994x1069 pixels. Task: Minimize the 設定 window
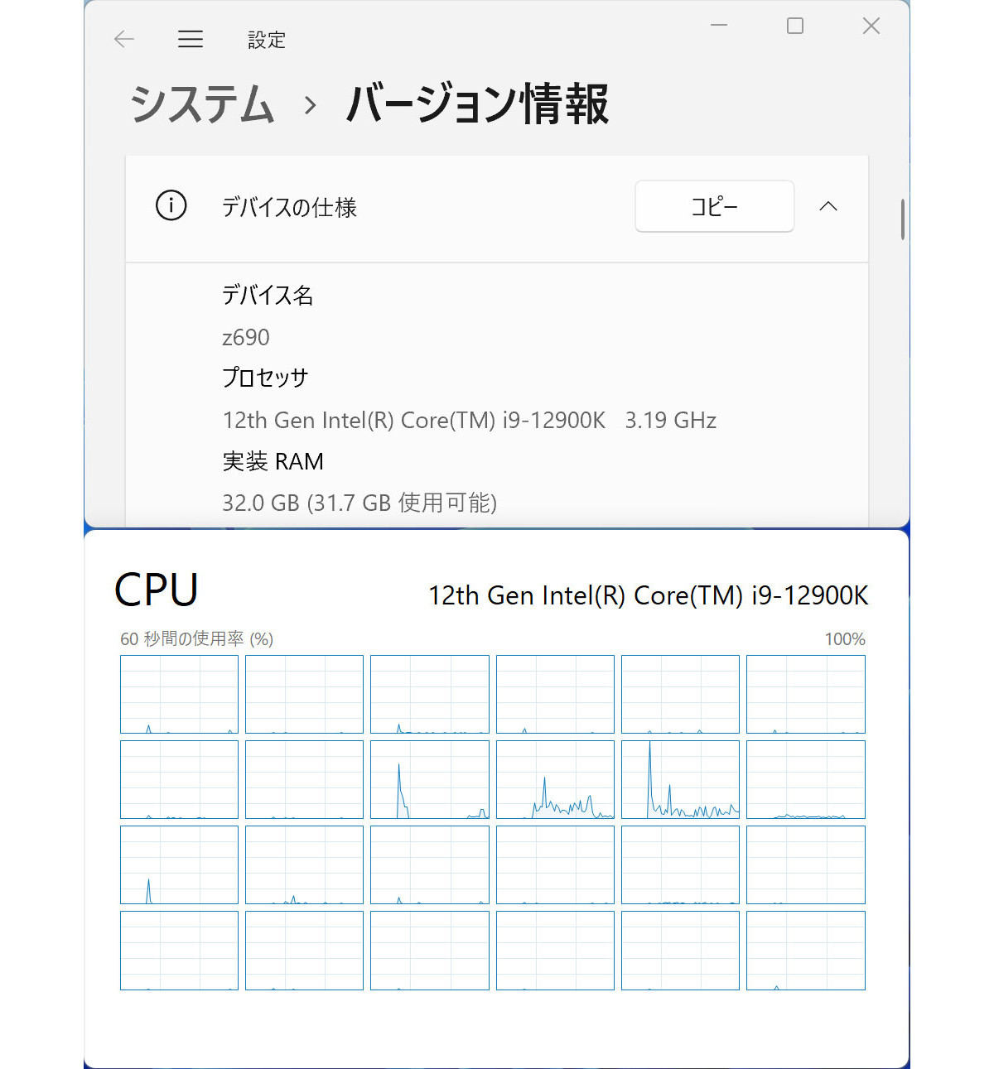pyautogui.click(x=719, y=26)
